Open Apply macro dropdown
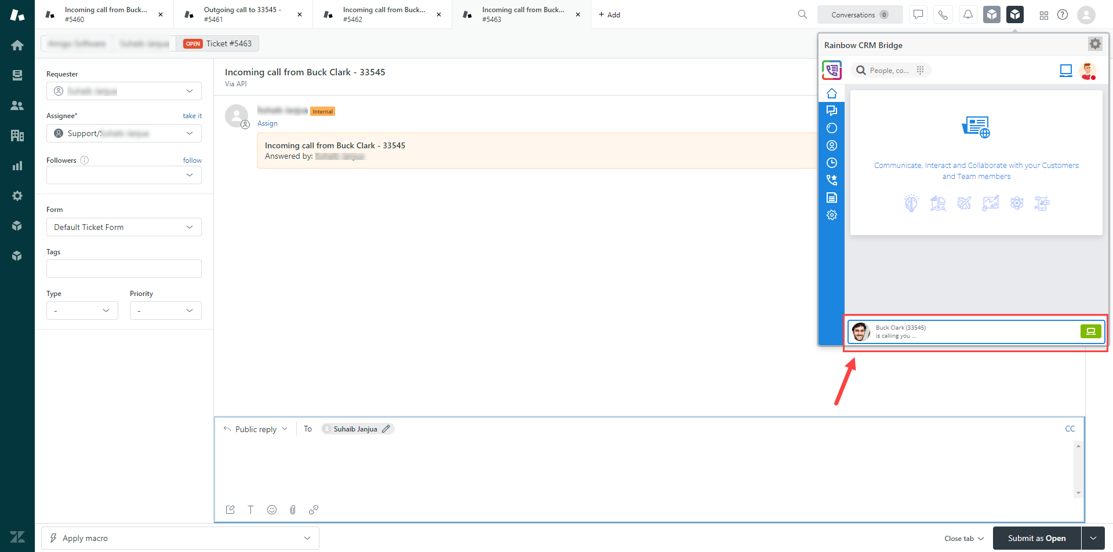 (x=180, y=538)
